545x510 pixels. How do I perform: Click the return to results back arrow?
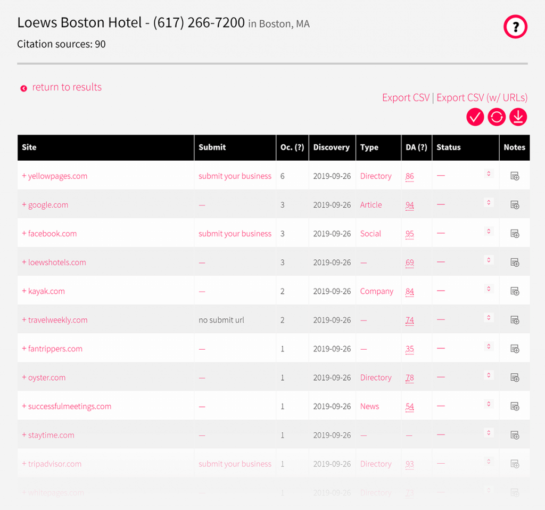click(x=24, y=88)
